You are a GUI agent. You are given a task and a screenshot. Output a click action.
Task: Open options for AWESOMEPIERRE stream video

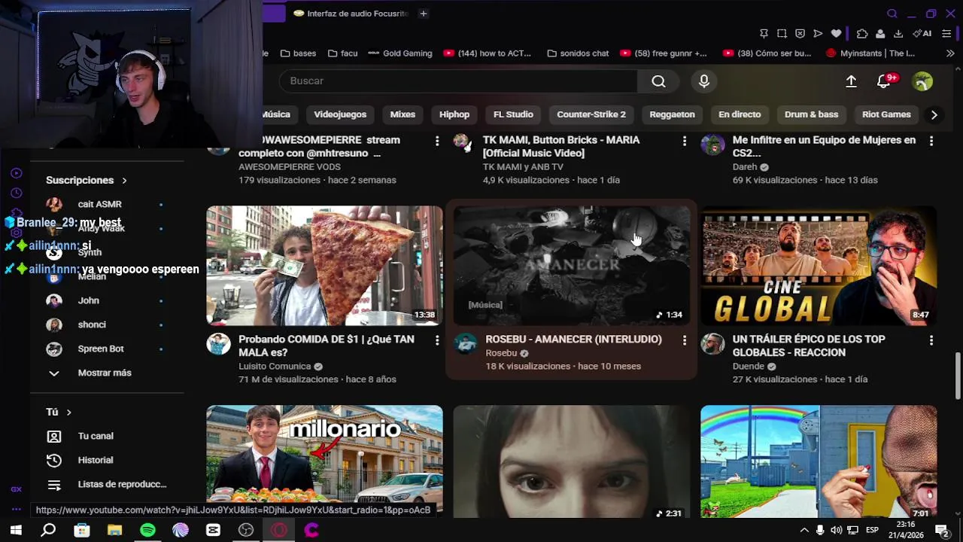pyautogui.click(x=437, y=141)
